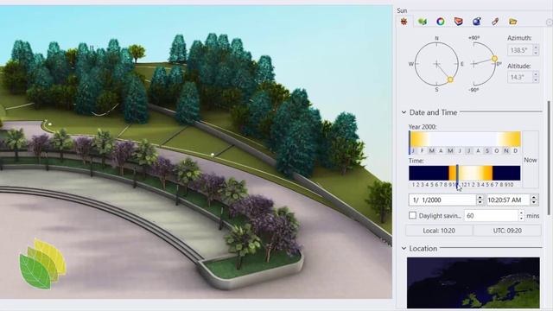
Task: Open the yellow folder panel tab
Action: pos(512,22)
